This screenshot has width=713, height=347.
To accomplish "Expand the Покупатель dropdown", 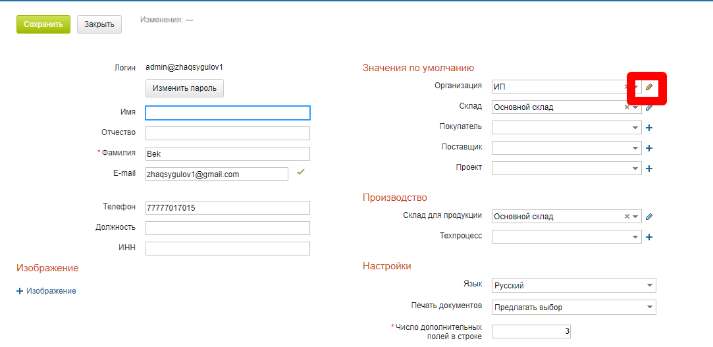I will click(x=636, y=128).
